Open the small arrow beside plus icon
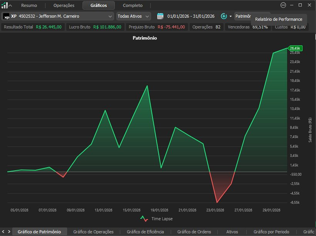Viewport: 316px width, 236px height. (230, 16)
